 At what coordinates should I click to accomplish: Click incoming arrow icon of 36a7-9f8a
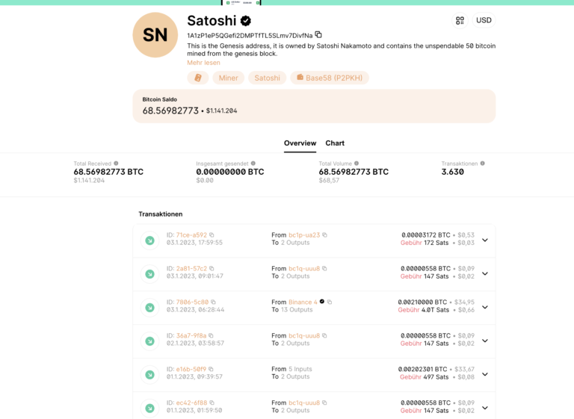(149, 341)
